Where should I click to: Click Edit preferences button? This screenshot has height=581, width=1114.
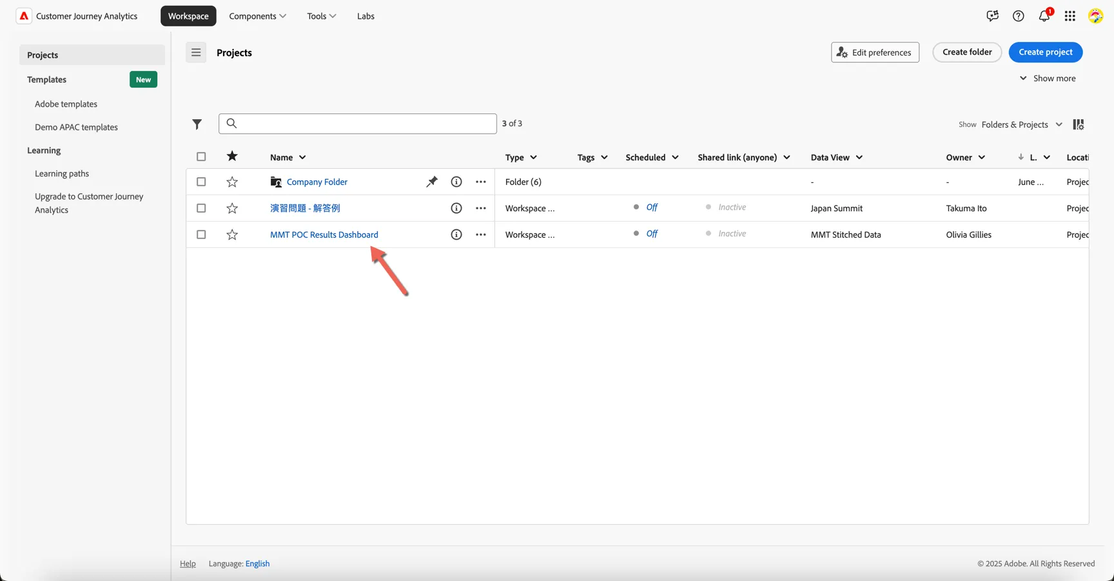875,52
